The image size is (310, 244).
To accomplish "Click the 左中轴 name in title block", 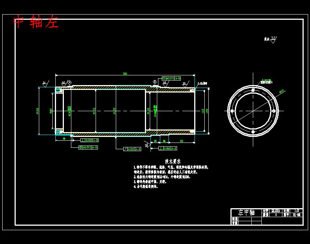I will click(x=247, y=213).
